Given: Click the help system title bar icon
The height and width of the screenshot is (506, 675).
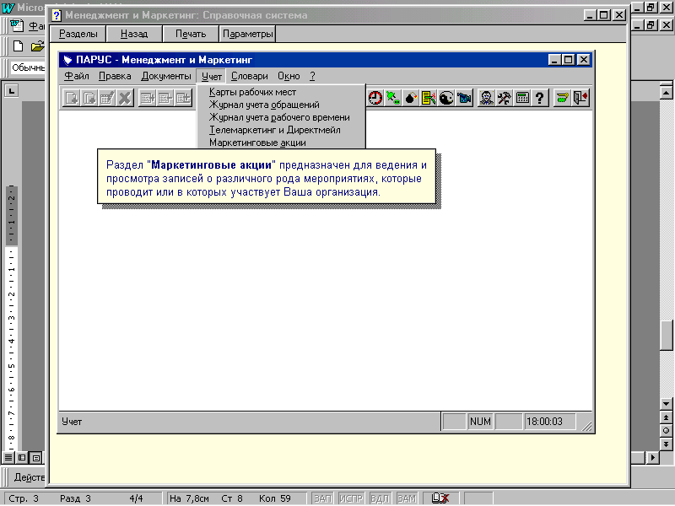Looking at the screenshot, I should click(x=57, y=15).
